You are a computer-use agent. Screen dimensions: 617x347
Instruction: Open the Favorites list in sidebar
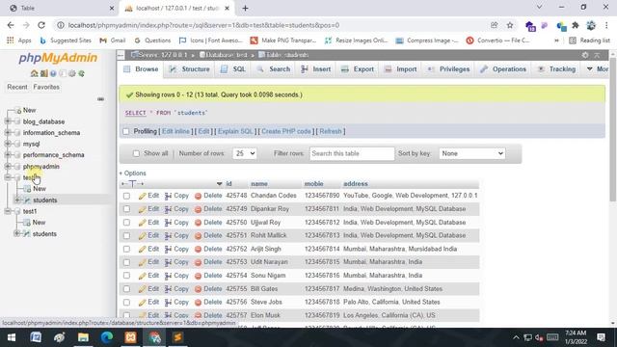point(46,87)
